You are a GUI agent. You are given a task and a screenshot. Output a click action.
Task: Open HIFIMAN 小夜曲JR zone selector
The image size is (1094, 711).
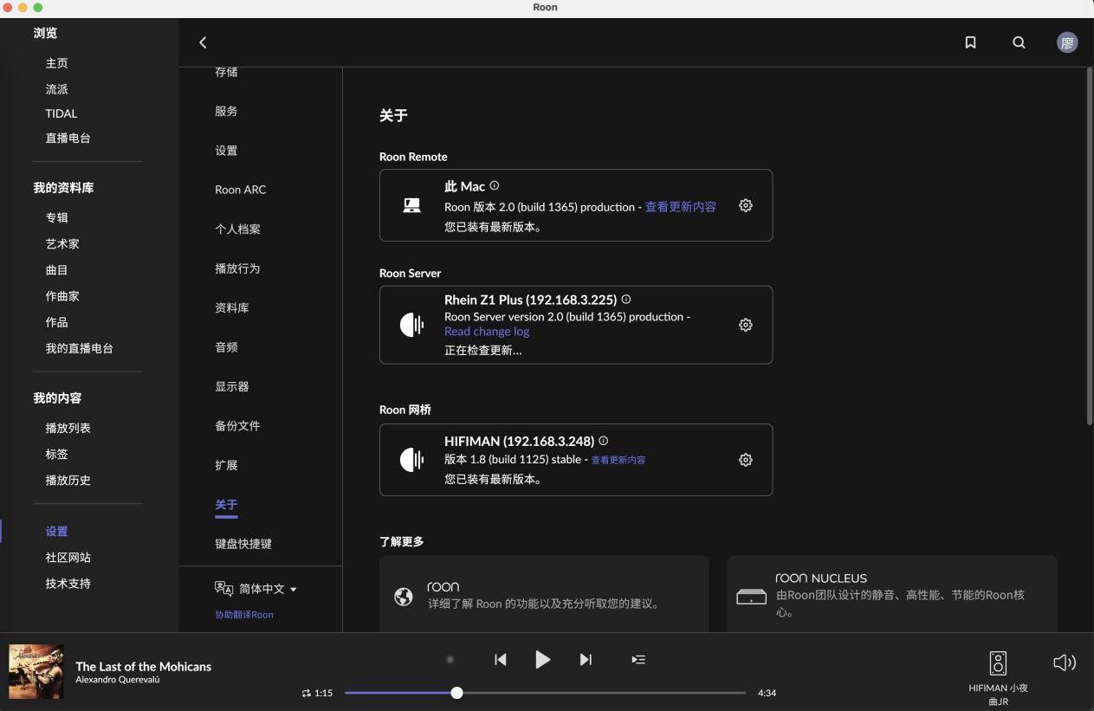coord(998,677)
